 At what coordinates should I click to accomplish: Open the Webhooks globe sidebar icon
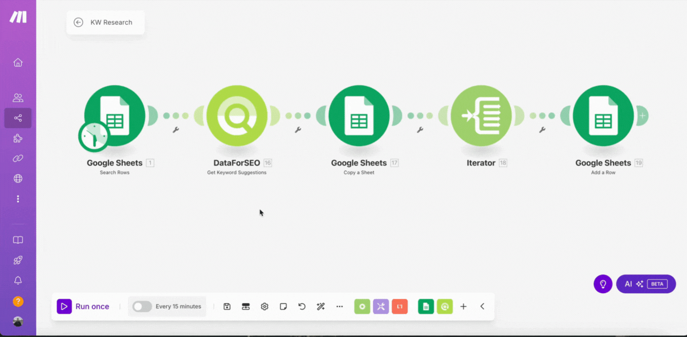(18, 178)
